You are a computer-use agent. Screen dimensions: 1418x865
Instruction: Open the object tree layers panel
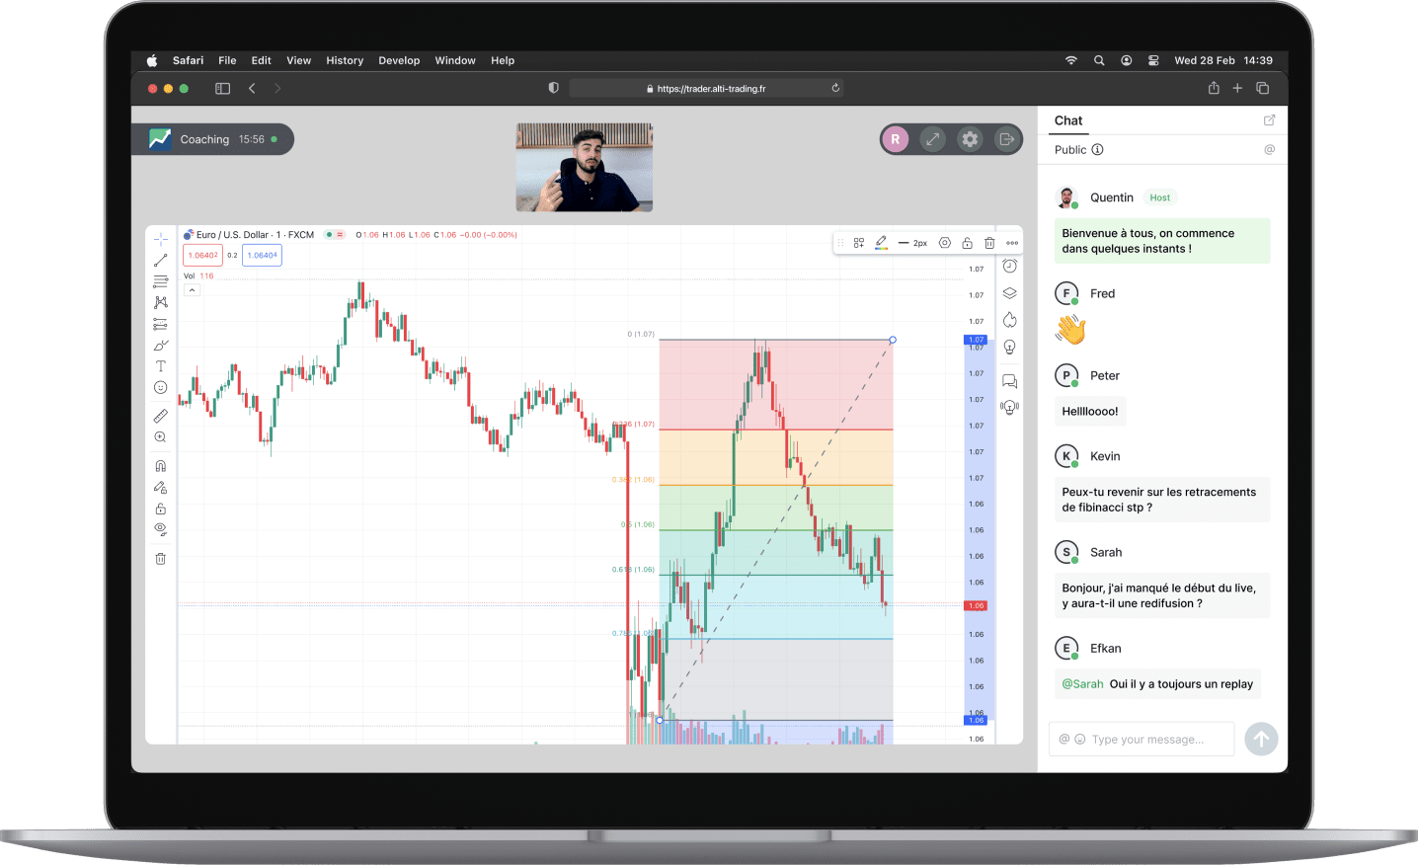[x=1009, y=293]
